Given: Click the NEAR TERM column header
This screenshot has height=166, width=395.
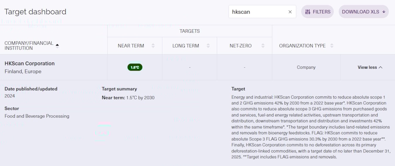Looking at the screenshot, I should click(131, 46).
